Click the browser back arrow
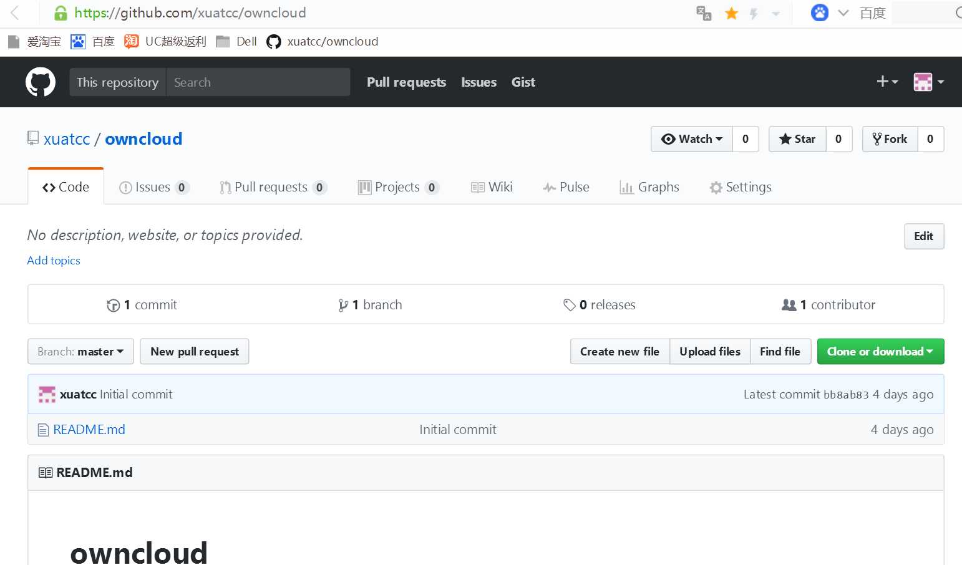 coord(15,13)
